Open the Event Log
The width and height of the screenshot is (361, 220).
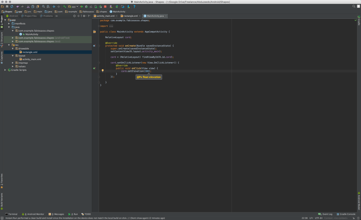[325, 214]
